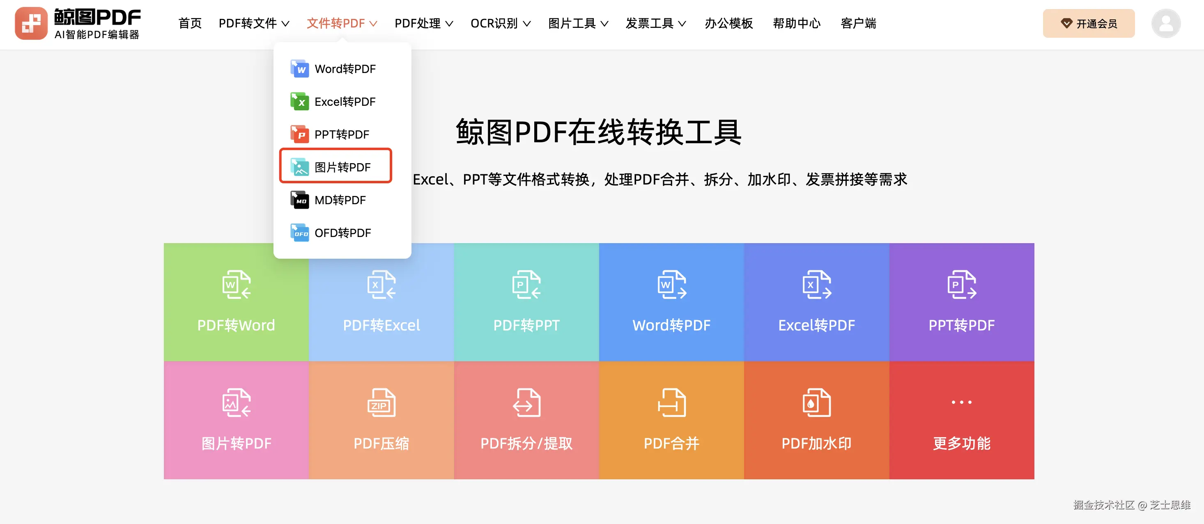Click the Excel转PDF icon in the dropdown
Image resolution: width=1204 pixels, height=524 pixels.
click(300, 101)
